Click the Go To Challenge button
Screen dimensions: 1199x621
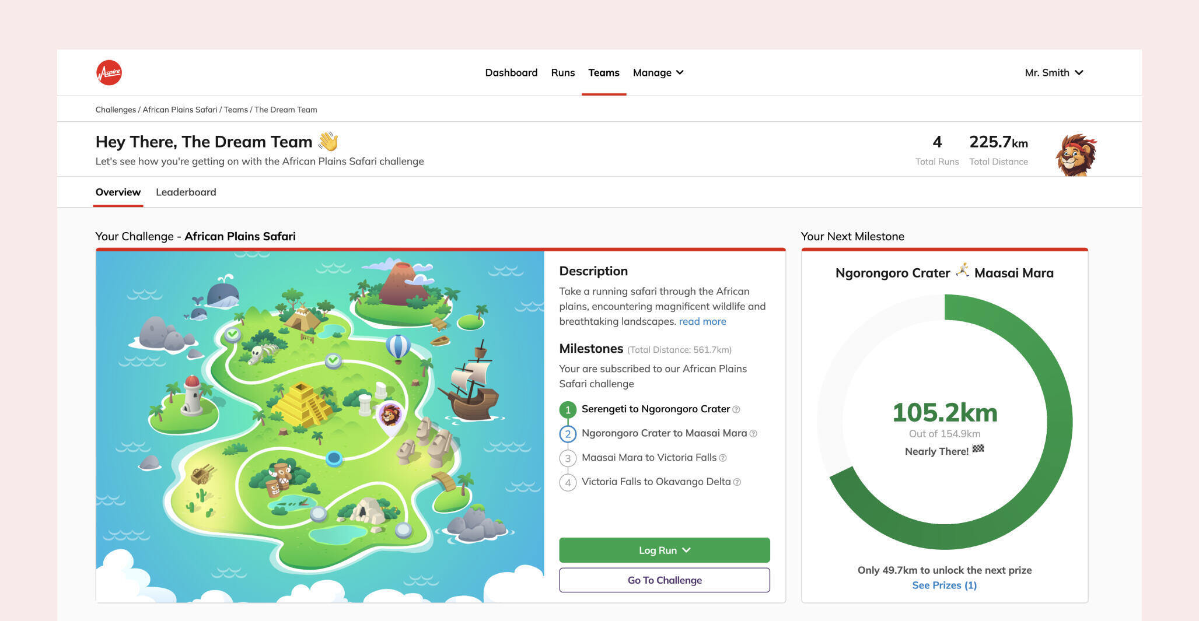pos(664,580)
